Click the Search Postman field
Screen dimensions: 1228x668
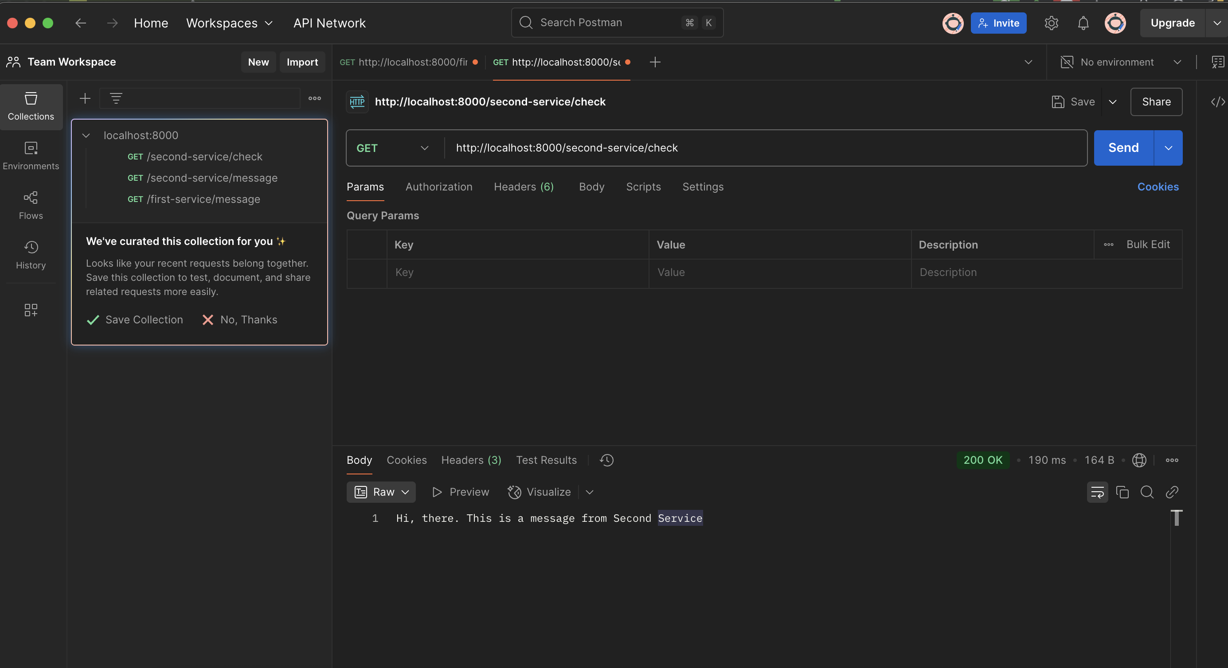pos(617,23)
